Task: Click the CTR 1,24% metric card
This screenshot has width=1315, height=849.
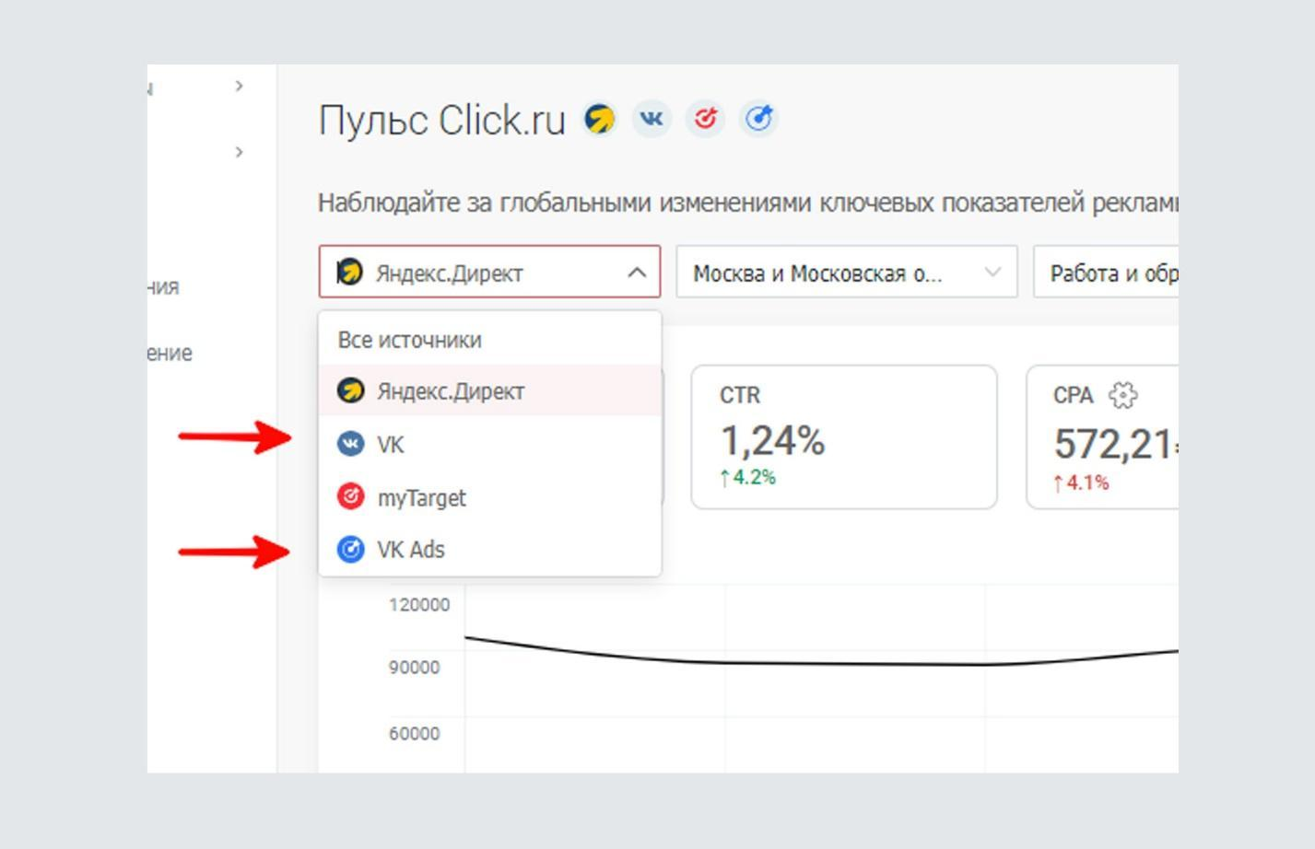Action: coord(844,436)
